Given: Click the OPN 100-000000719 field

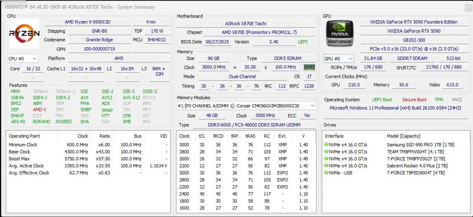Looking at the screenshot, I should click(99, 49).
